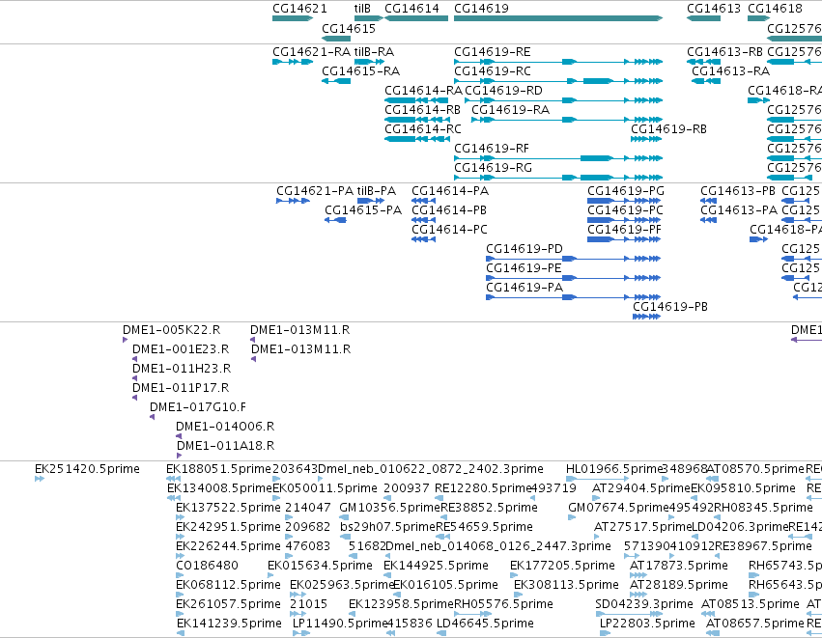Open the CG14619-PF protein
This screenshot has width=822, height=638.
(x=624, y=240)
